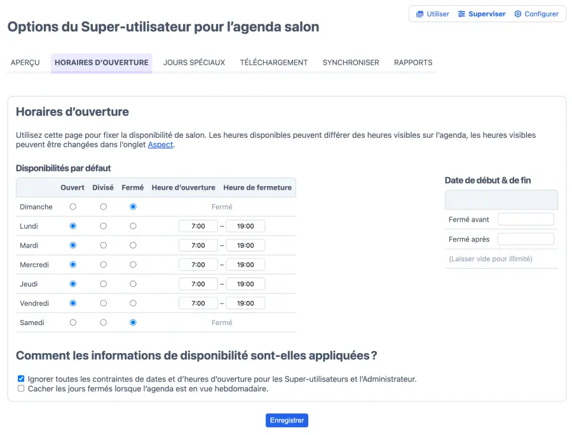Follow the Aspect link
Image resolution: width=572 pixels, height=435 pixels.
click(x=160, y=145)
